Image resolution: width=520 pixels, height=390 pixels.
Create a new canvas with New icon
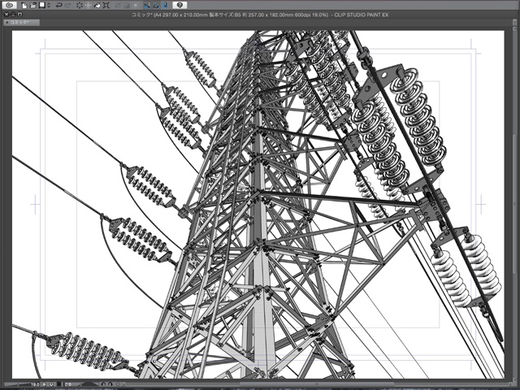(x=25, y=5)
